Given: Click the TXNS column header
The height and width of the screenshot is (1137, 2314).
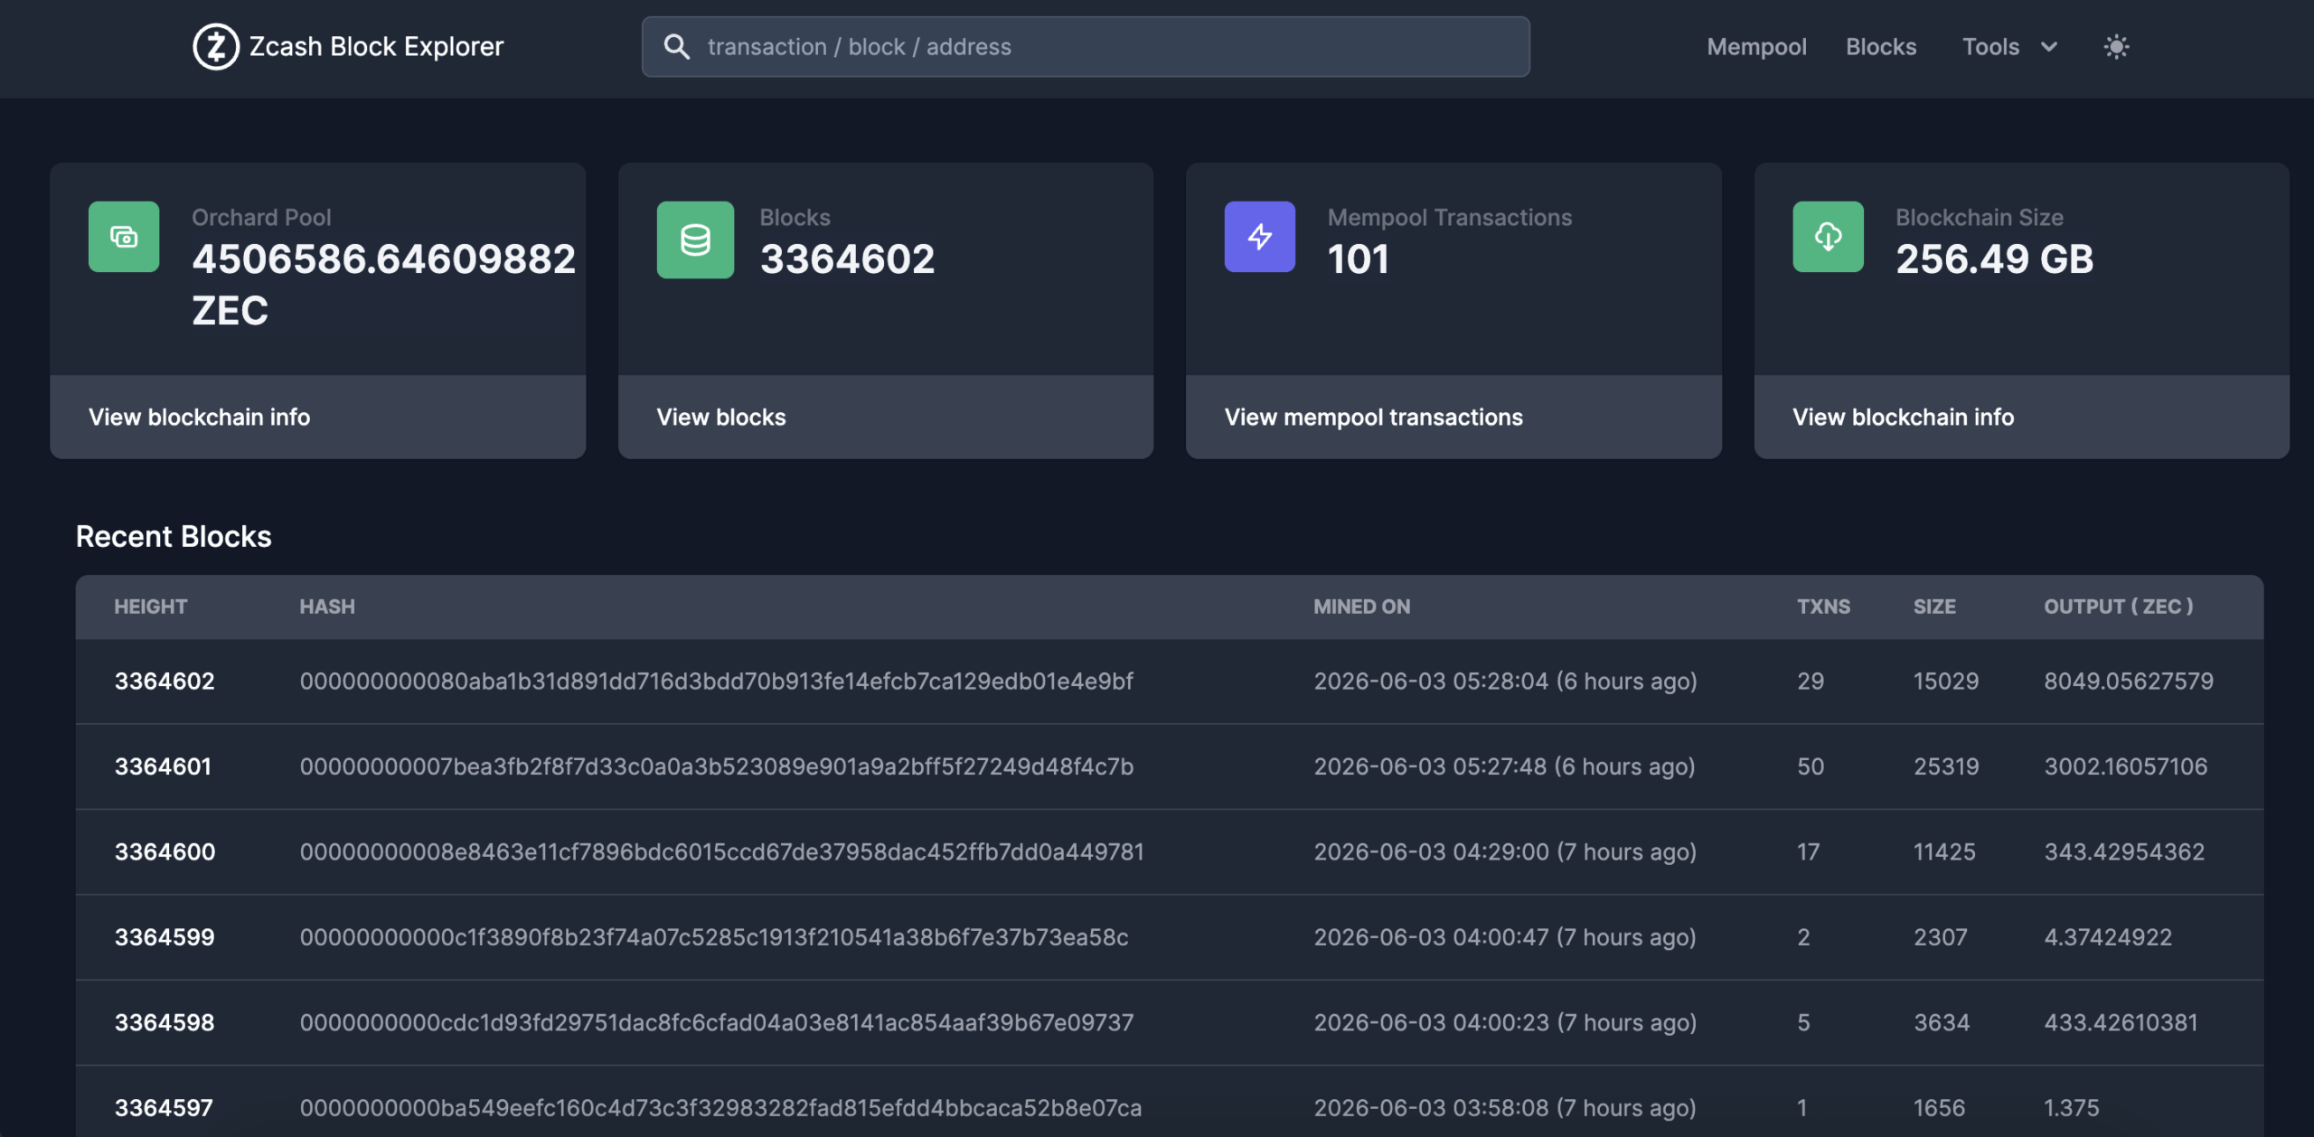Looking at the screenshot, I should click(x=1823, y=606).
